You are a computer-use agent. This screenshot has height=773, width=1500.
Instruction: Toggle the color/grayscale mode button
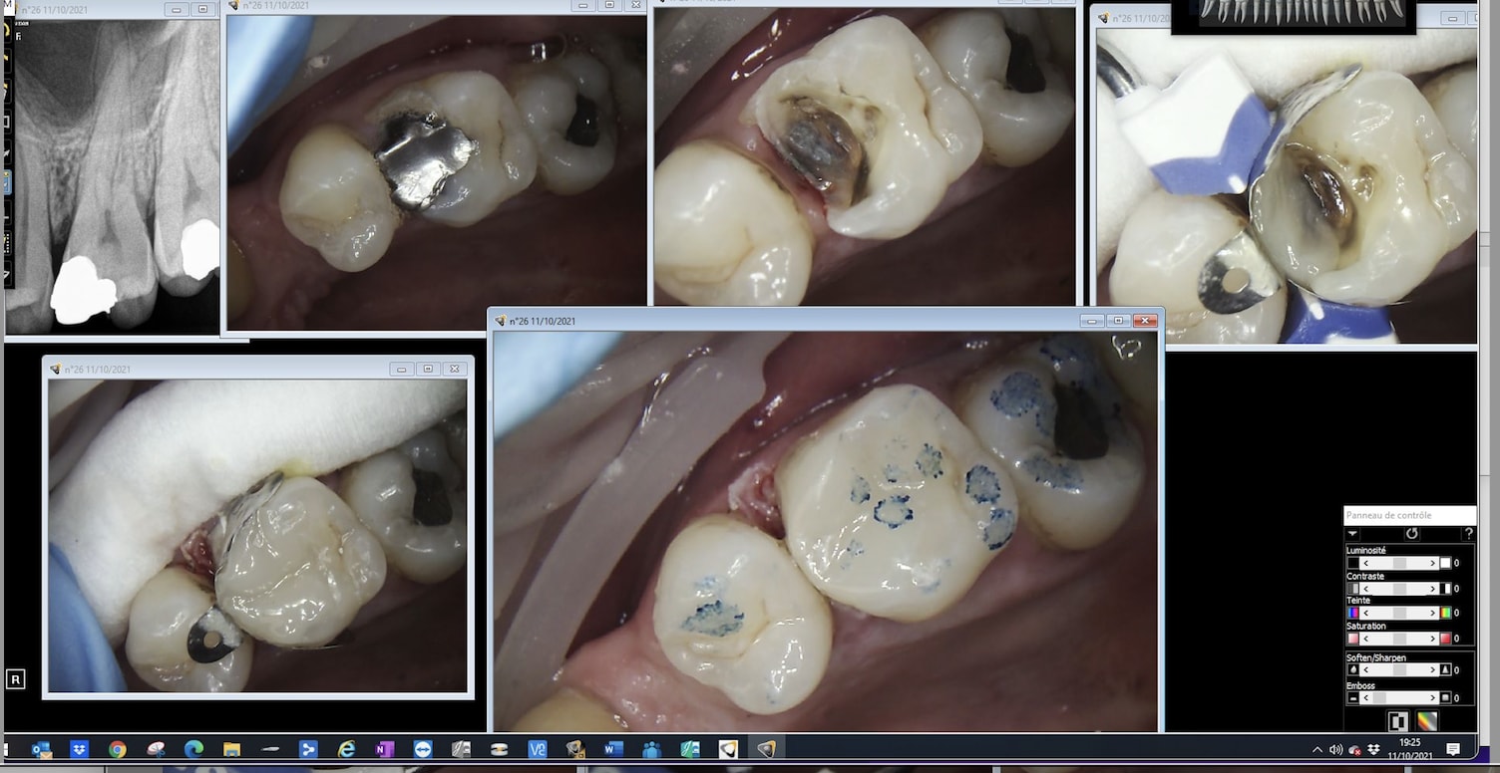pyautogui.click(x=1427, y=721)
